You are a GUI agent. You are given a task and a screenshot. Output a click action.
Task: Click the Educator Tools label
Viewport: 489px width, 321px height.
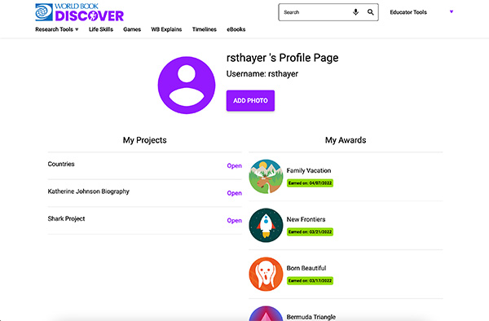coord(408,12)
